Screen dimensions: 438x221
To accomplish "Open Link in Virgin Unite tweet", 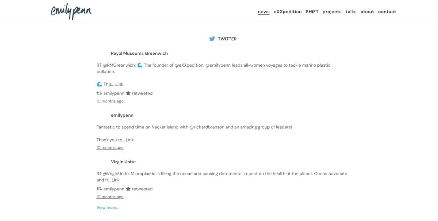I will tap(116, 180).
